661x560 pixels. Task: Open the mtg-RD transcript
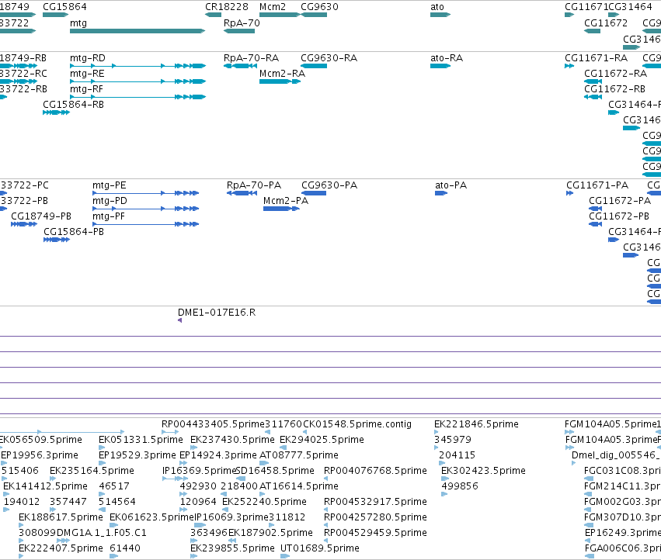click(x=137, y=66)
